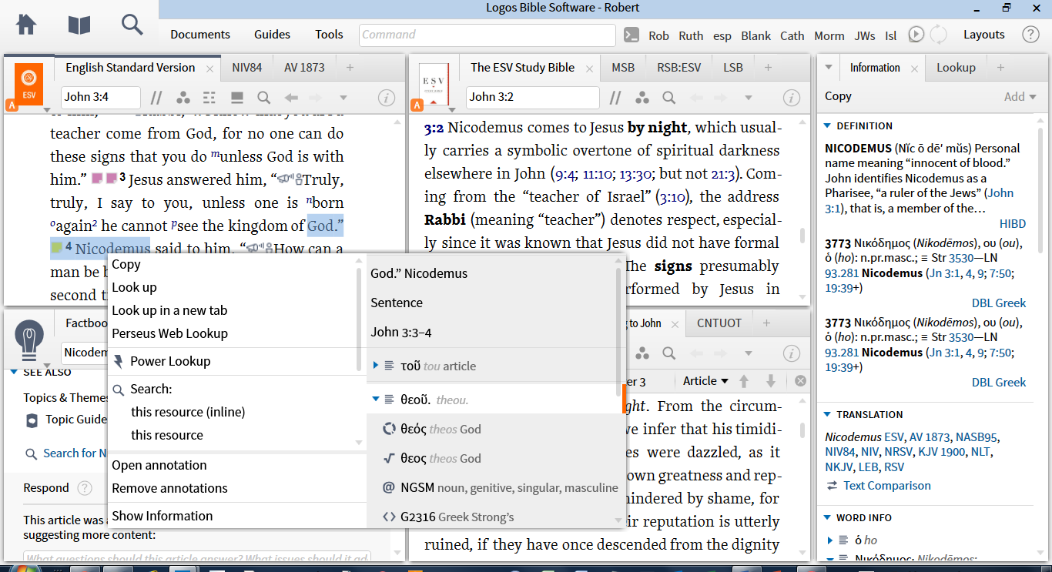
Task: Click the sync arrows icon
Action: tap(938, 35)
